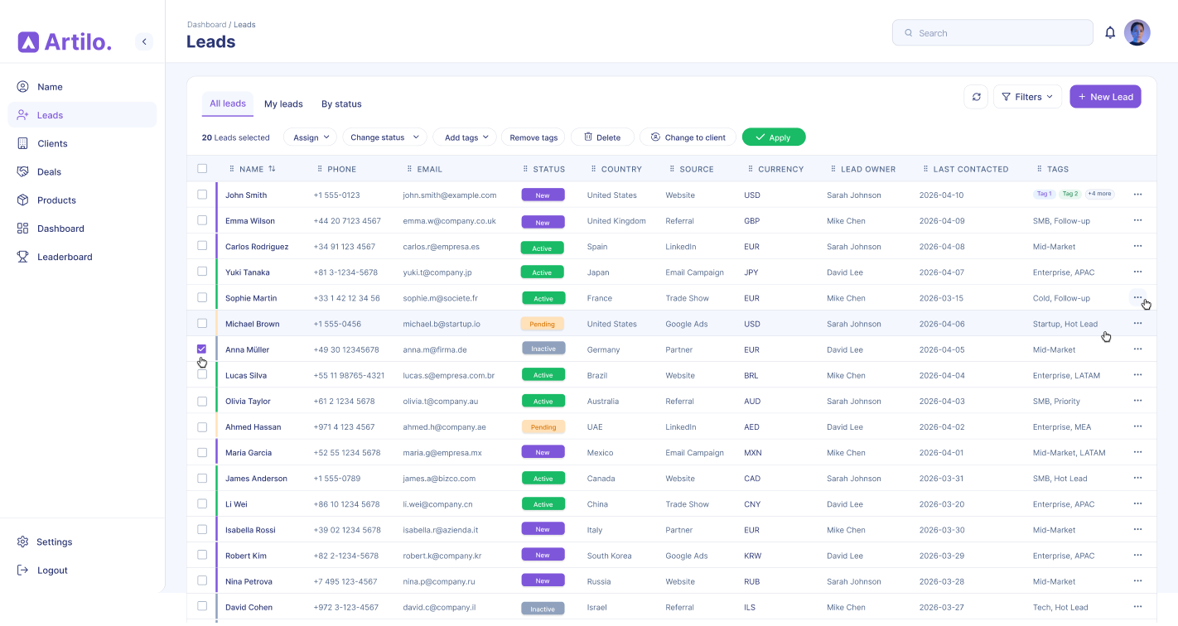Screen dimensions: 1178x626
Task: Switch to the By status tab
Action: 341,104
